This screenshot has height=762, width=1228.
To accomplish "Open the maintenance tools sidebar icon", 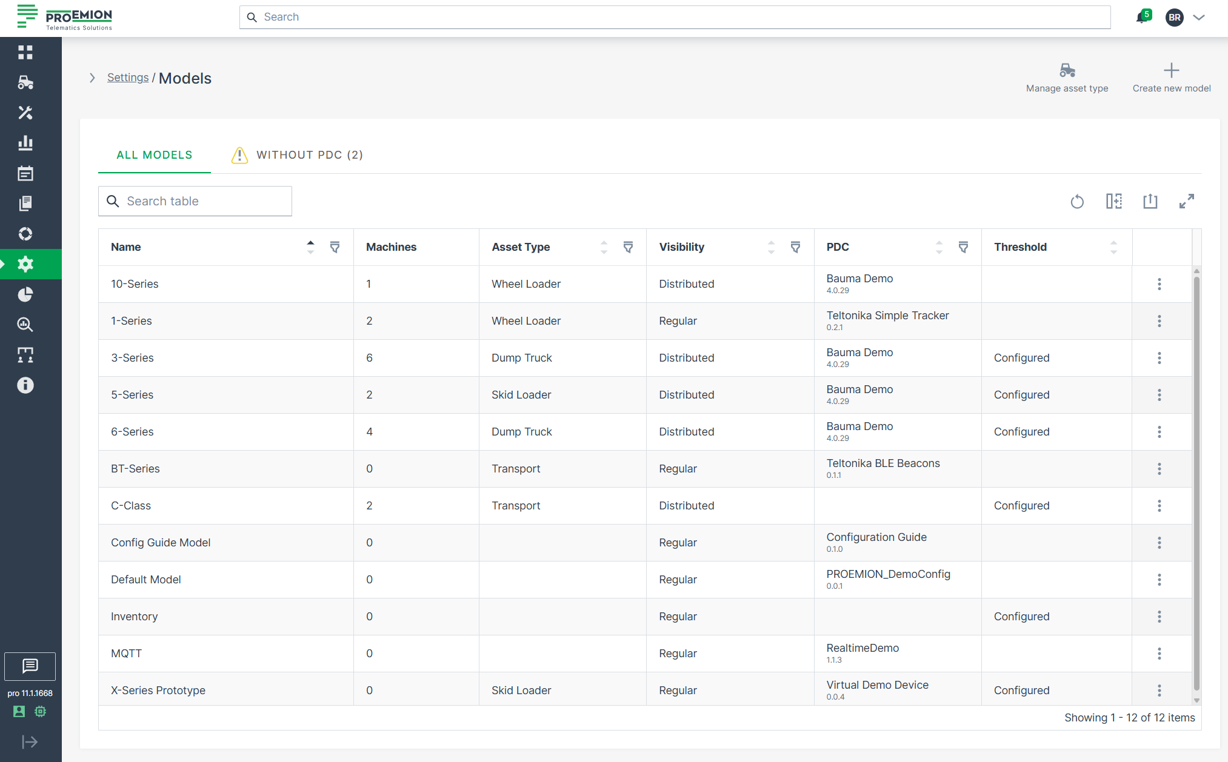I will click(25, 113).
